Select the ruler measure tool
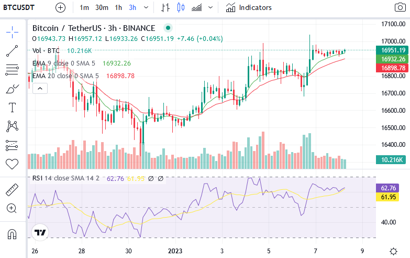410x258 pixels. 12,190
